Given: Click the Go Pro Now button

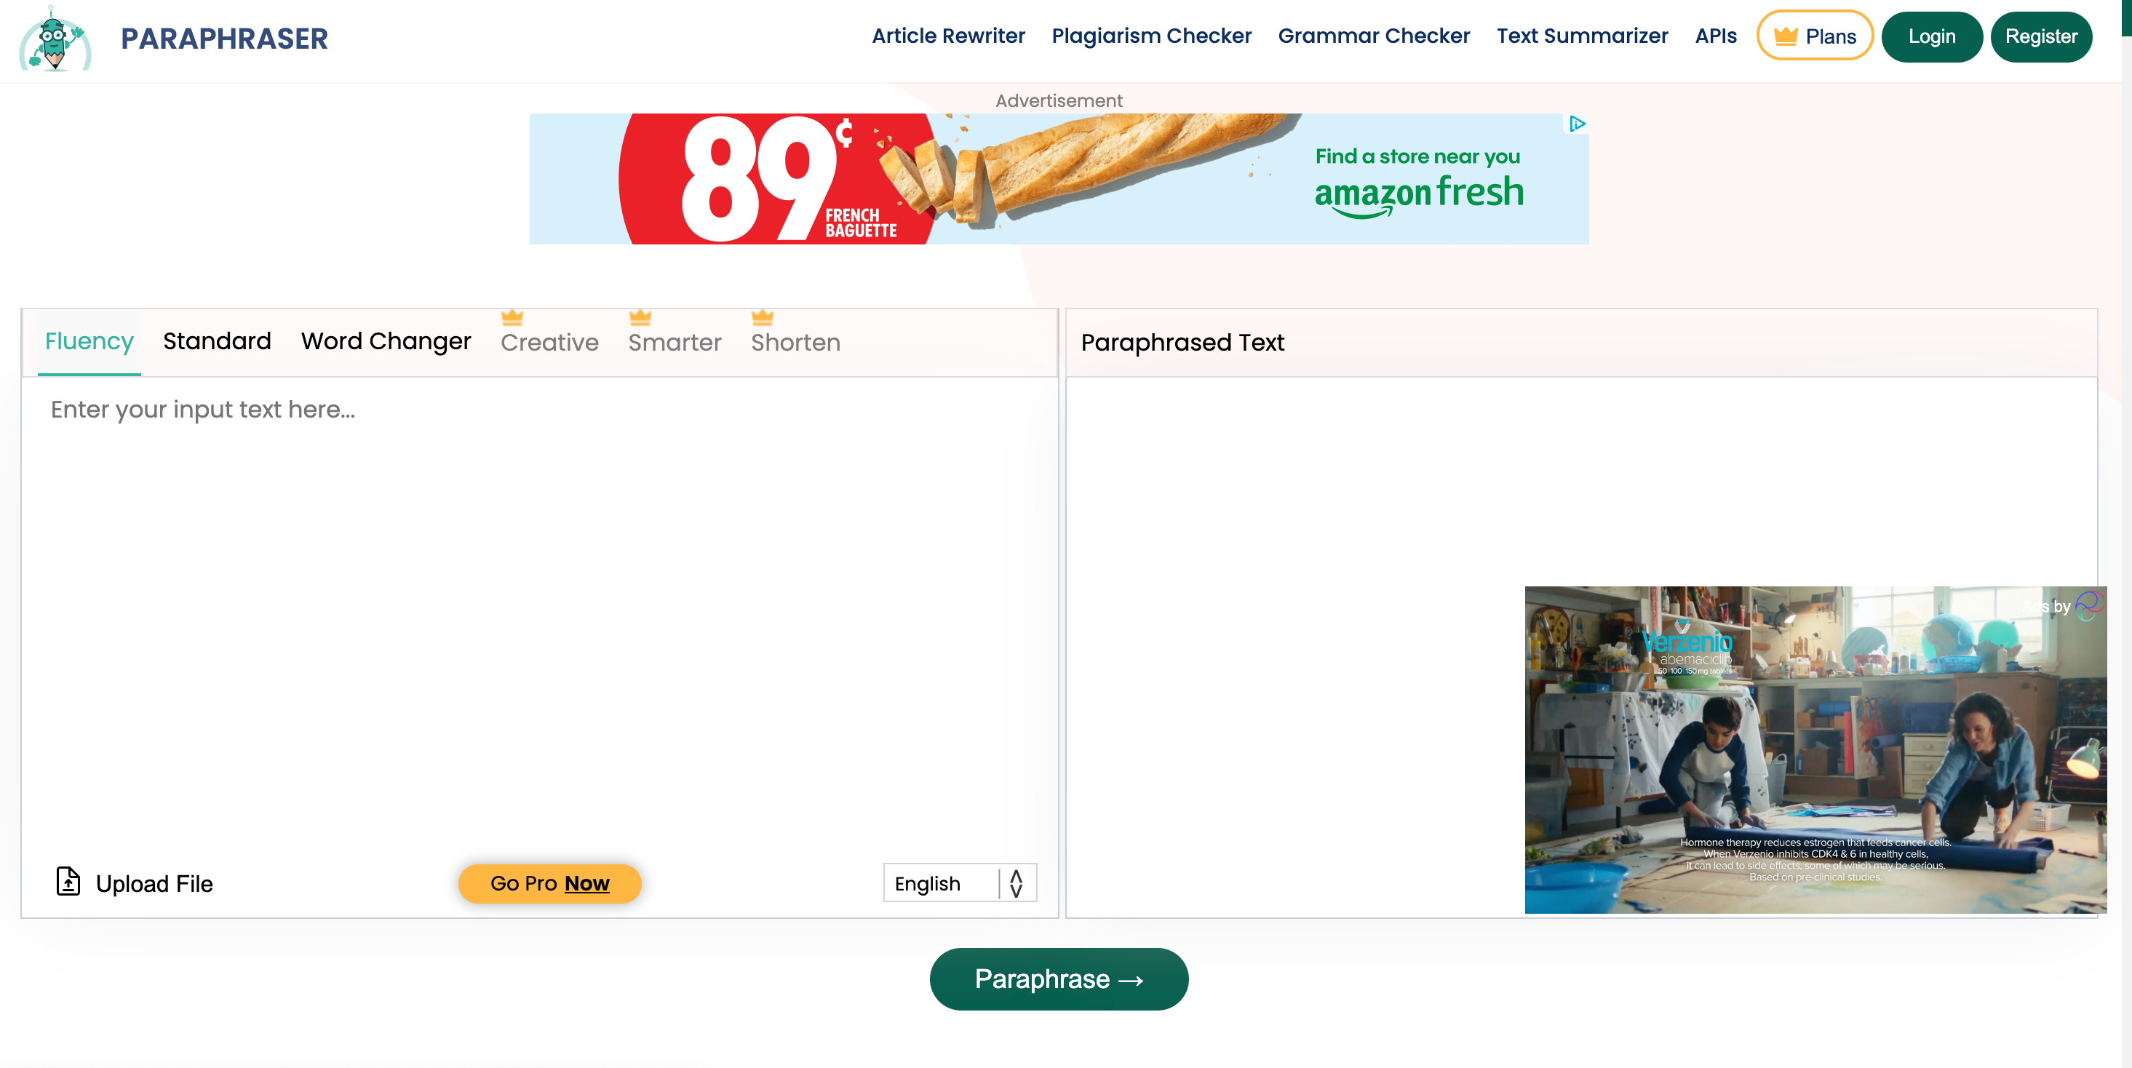Looking at the screenshot, I should coord(549,883).
